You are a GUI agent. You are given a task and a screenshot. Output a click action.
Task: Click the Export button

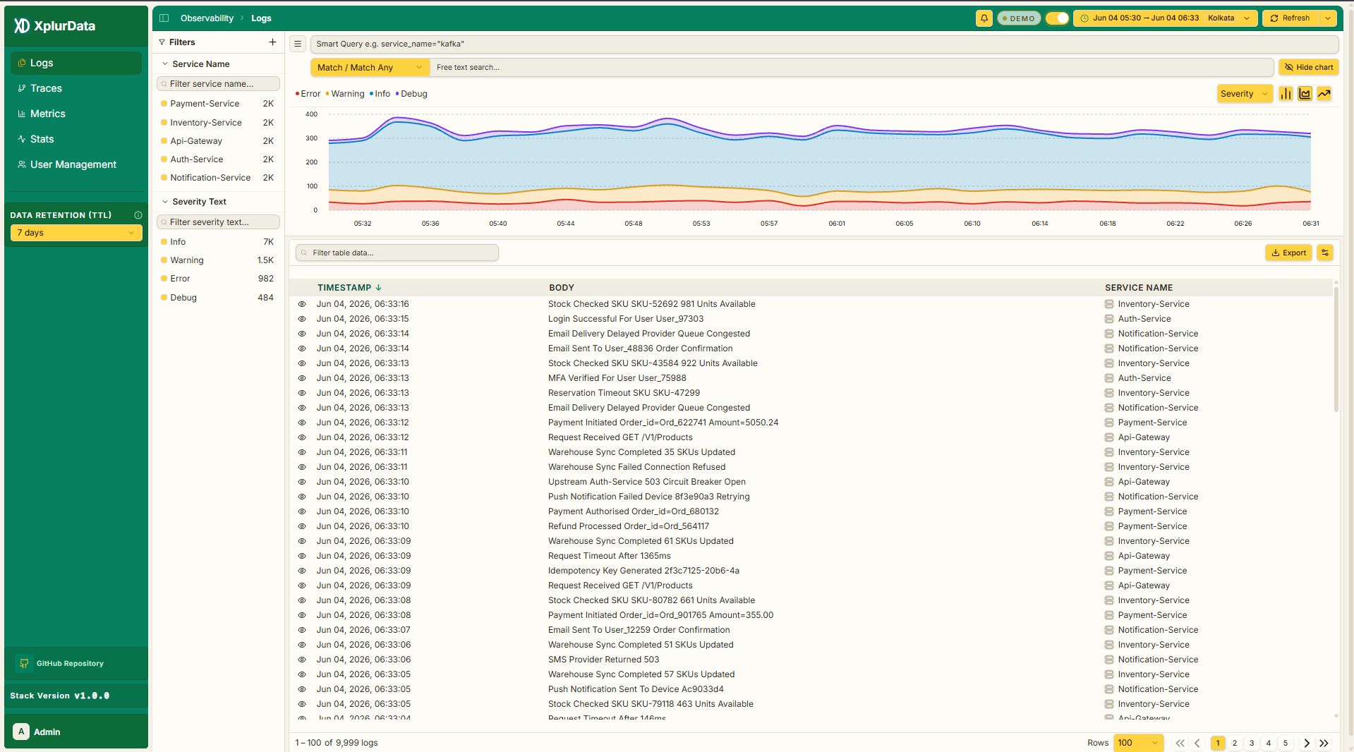[1288, 253]
